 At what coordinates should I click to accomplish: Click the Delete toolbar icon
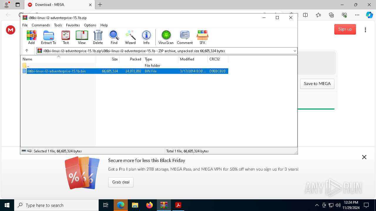[x=98, y=37]
